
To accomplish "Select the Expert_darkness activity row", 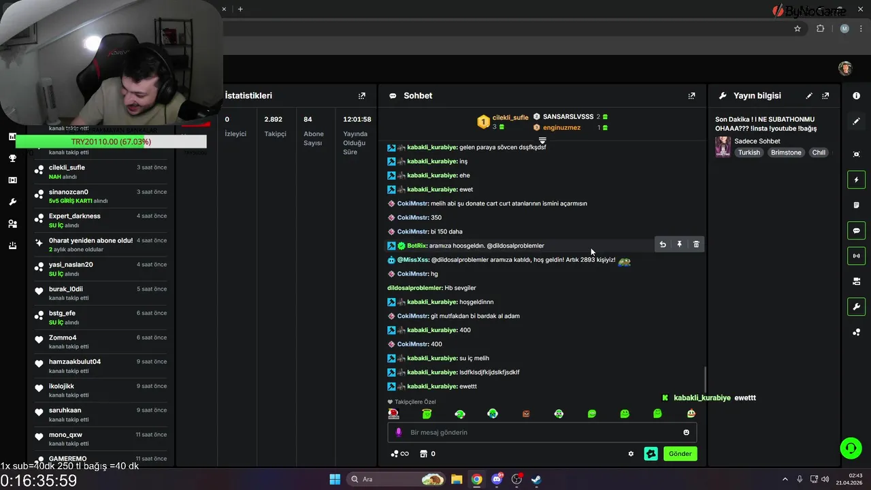I will point(101,220).
